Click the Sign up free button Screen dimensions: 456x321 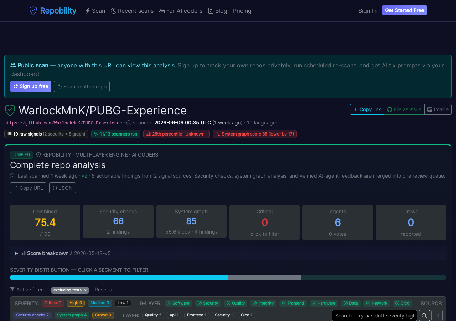31,86
